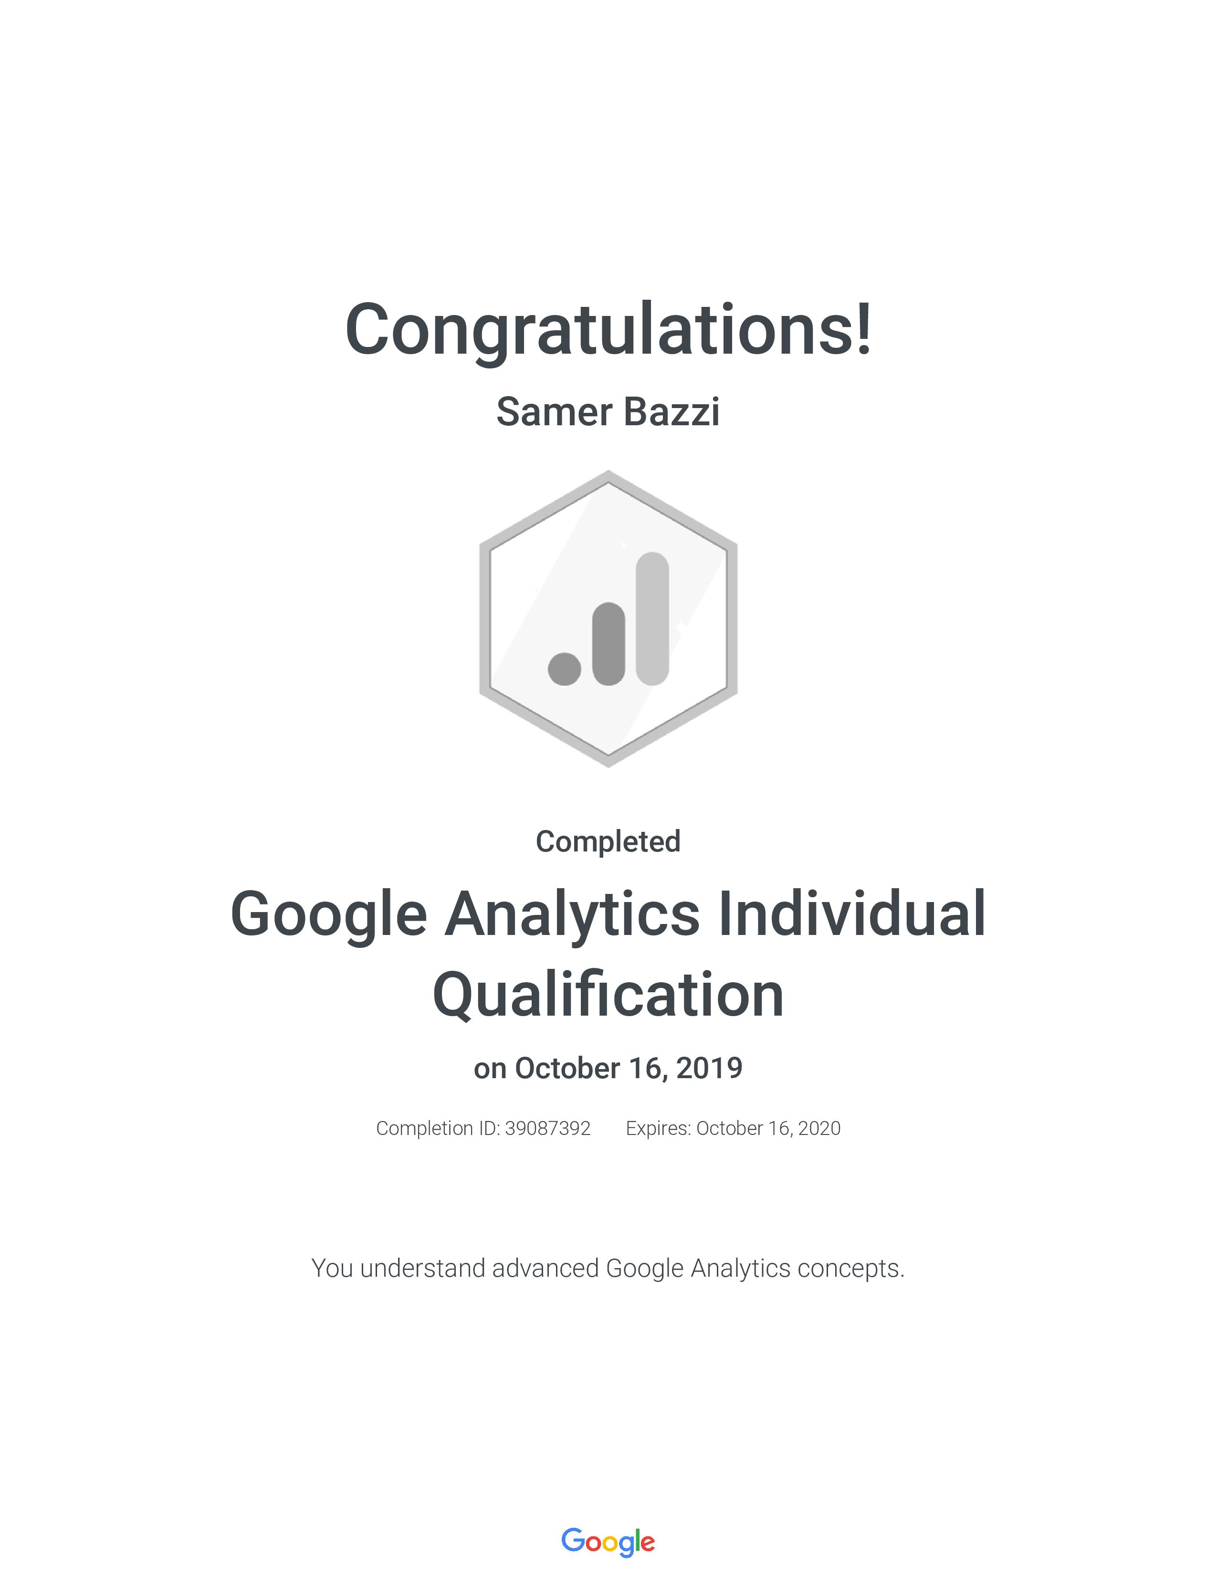This screenshot has width=1217, height=1575.
Task: Click the tallest bar of Analytics logo
Action: coord(652,618)
